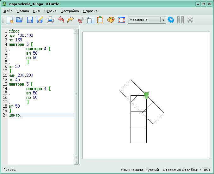Open the Файл menu
The width and height of the screenshot is (214, 174).
coord(8,11)
